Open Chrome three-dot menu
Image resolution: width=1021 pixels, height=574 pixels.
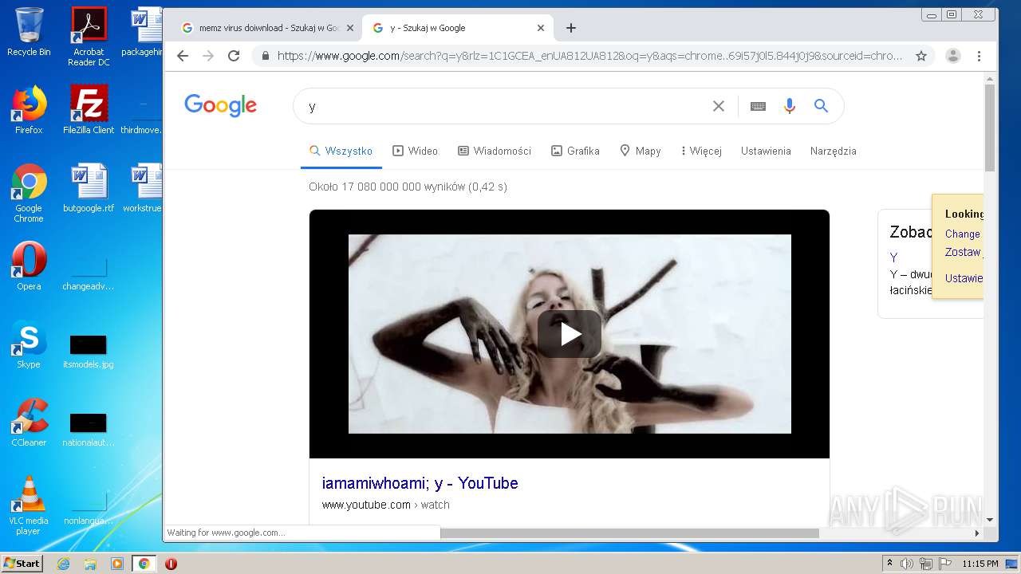pyautogui.click(x=979, y=56)
